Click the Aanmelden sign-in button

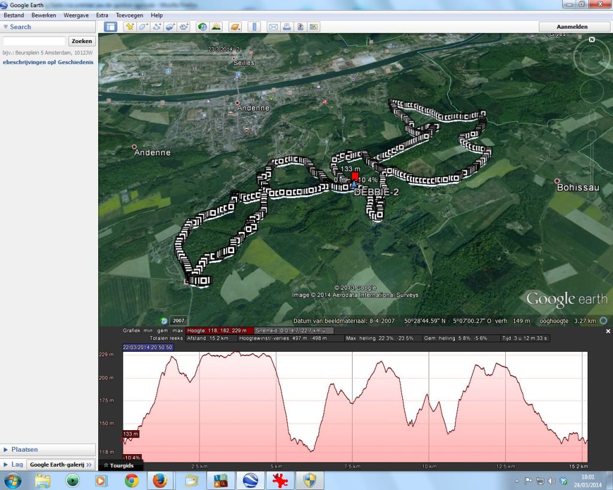(572, 27)
